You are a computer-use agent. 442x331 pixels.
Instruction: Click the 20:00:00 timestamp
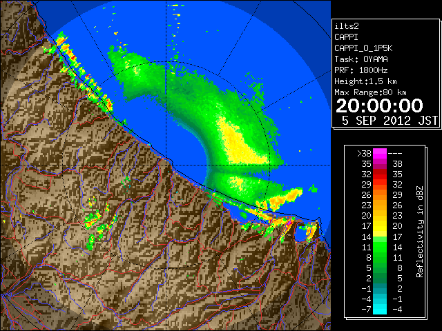point(379,106)
